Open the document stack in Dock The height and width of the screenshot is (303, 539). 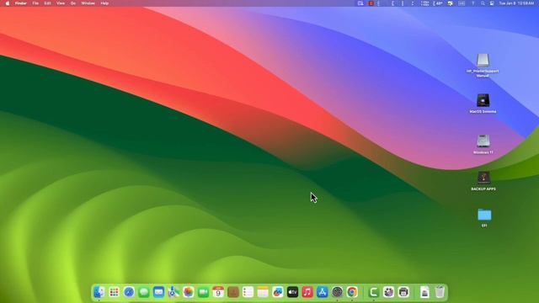(424, 292)
